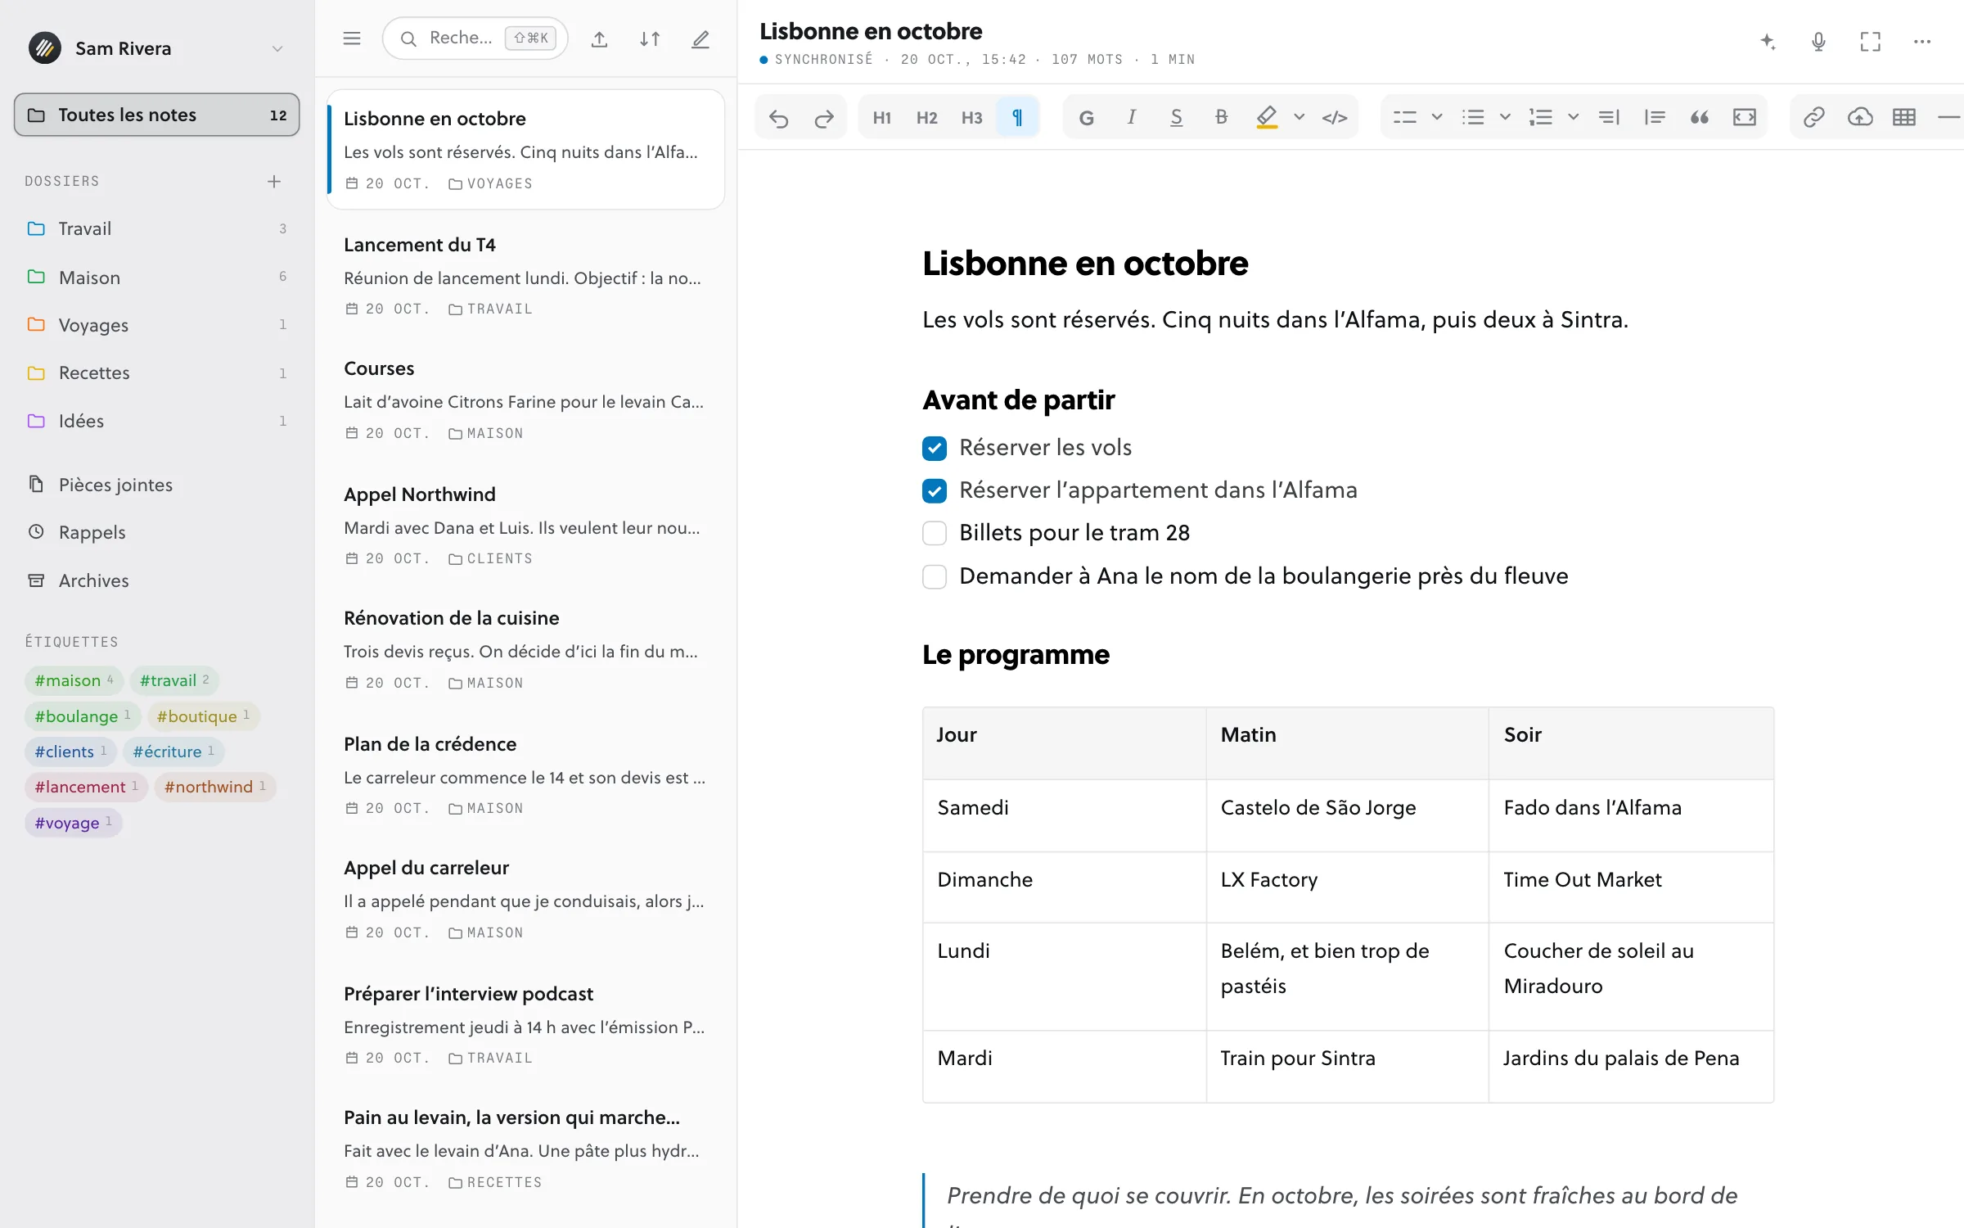Open the AI sparkle assistant

[x=1768, y=41]
